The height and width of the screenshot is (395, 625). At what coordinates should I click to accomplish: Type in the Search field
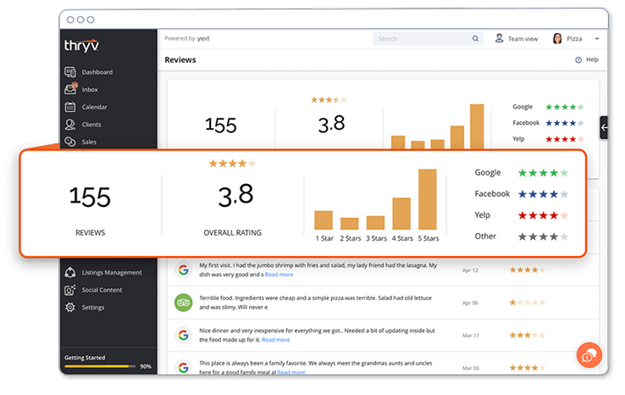coord(422,39)
